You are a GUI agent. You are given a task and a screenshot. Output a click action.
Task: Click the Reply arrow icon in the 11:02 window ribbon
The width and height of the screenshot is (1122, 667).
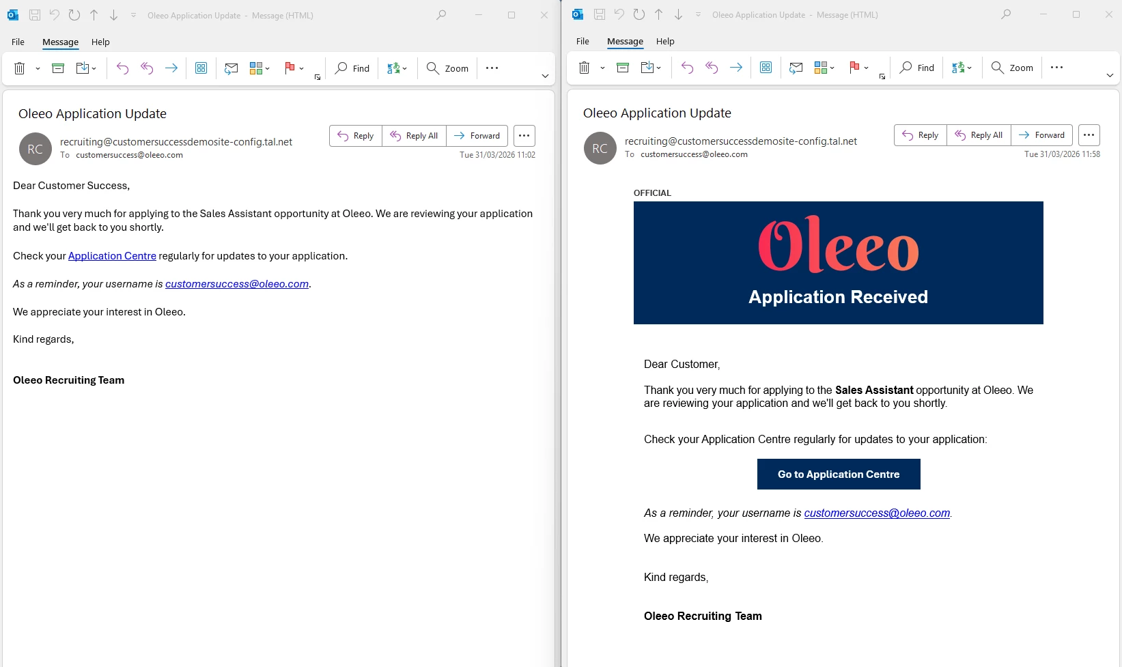122,68
